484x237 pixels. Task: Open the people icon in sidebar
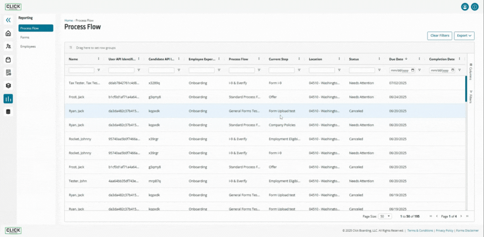pyautogui.click(x=8, y=47)
